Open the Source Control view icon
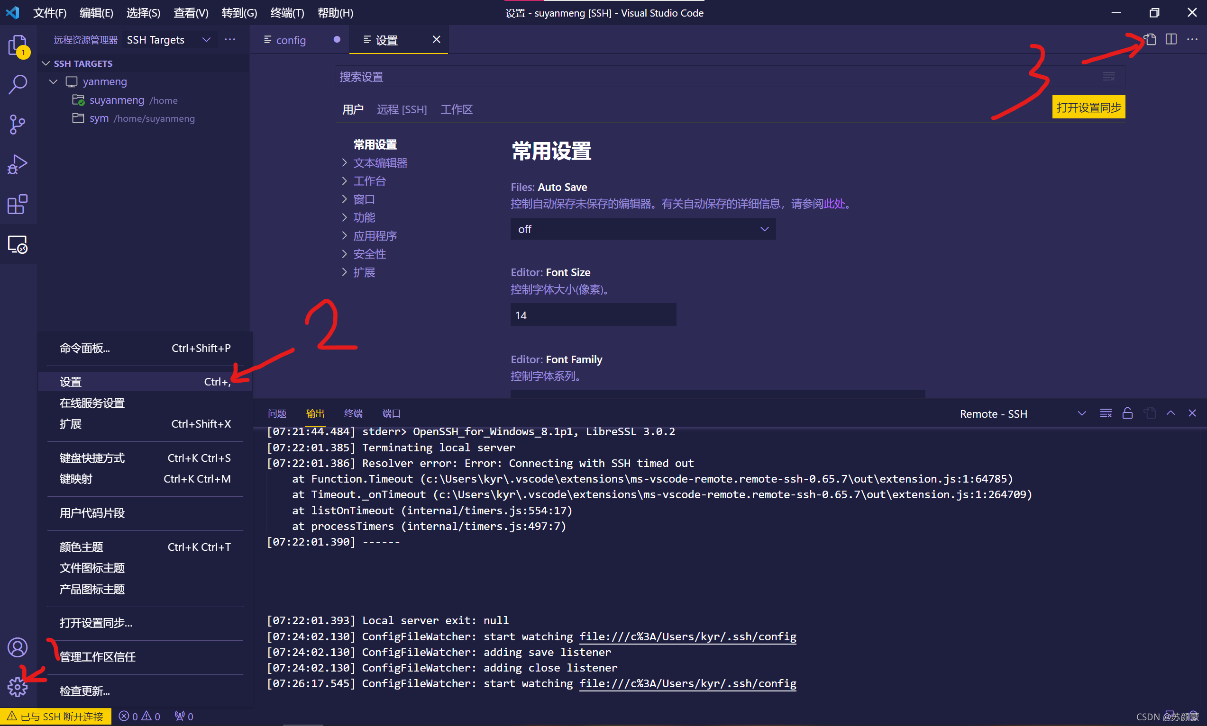Screen dimensions: 1207x726 tap(18, 124)
